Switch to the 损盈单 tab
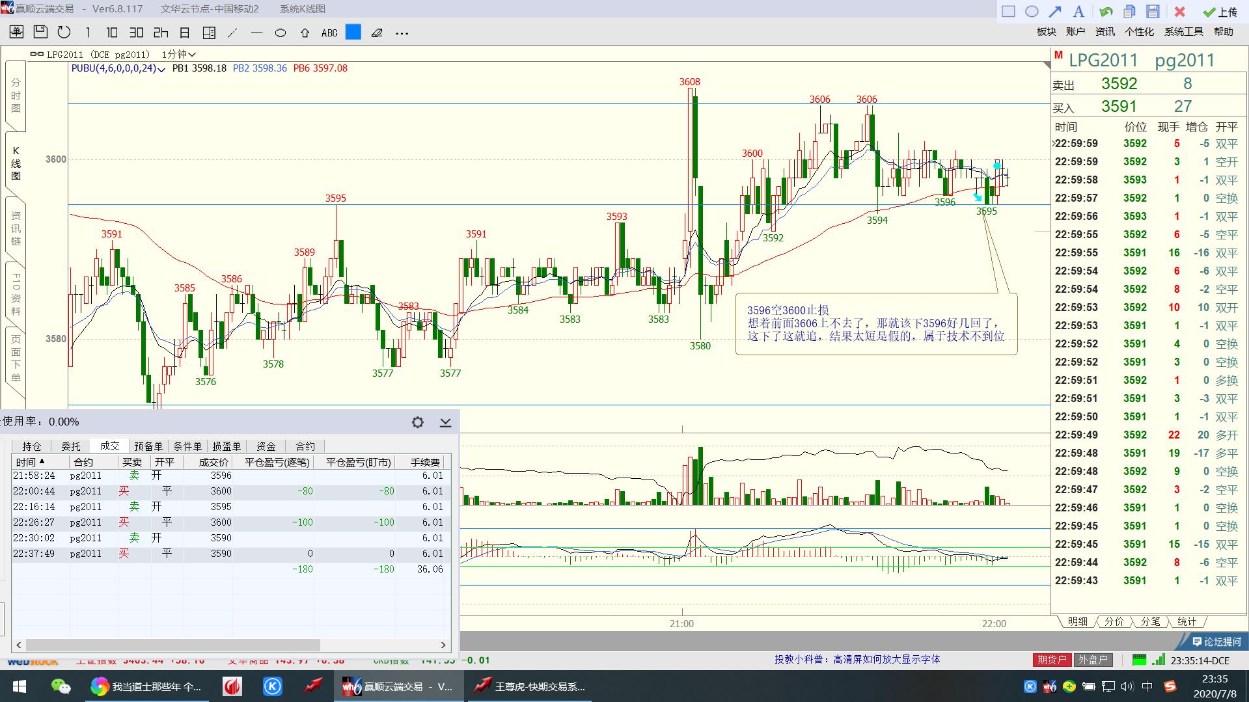1249x702 pixels. [226, 446]
